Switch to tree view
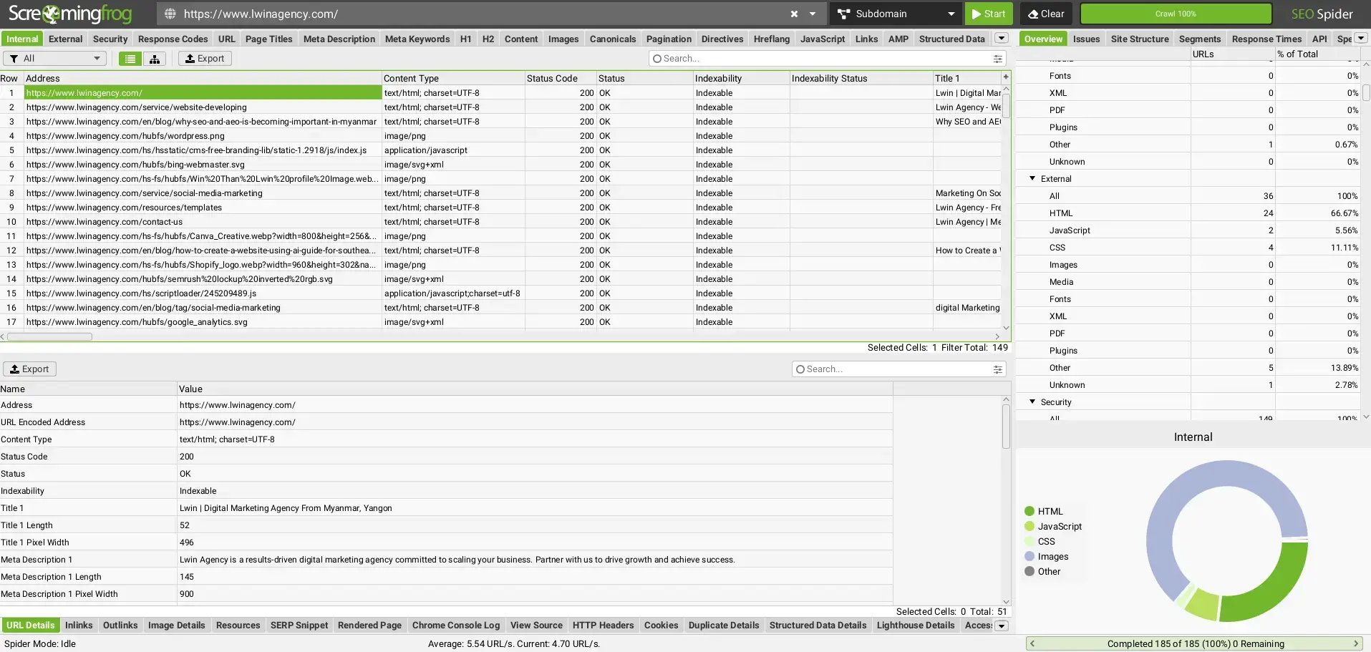This screenshot has height=652, width=1371. click(x=154, y=59)
